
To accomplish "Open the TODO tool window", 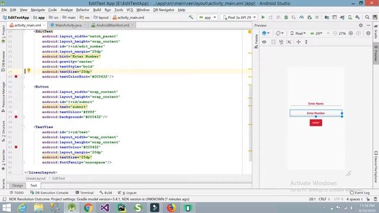I will pyautogui.click(x=17, y=193).
